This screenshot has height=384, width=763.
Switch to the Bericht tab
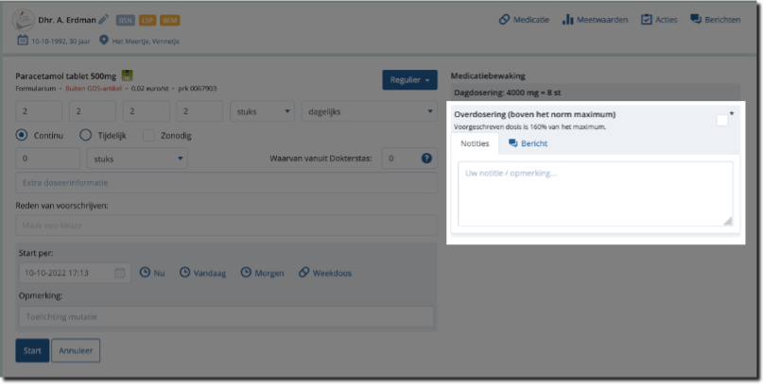pos(528,143)
